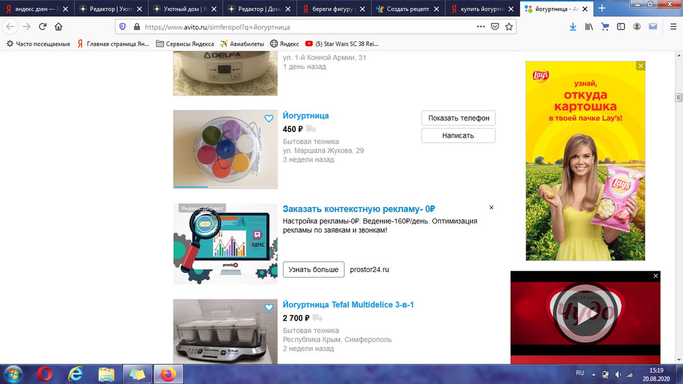Click the Firefox taskbar button

point(169,374)
